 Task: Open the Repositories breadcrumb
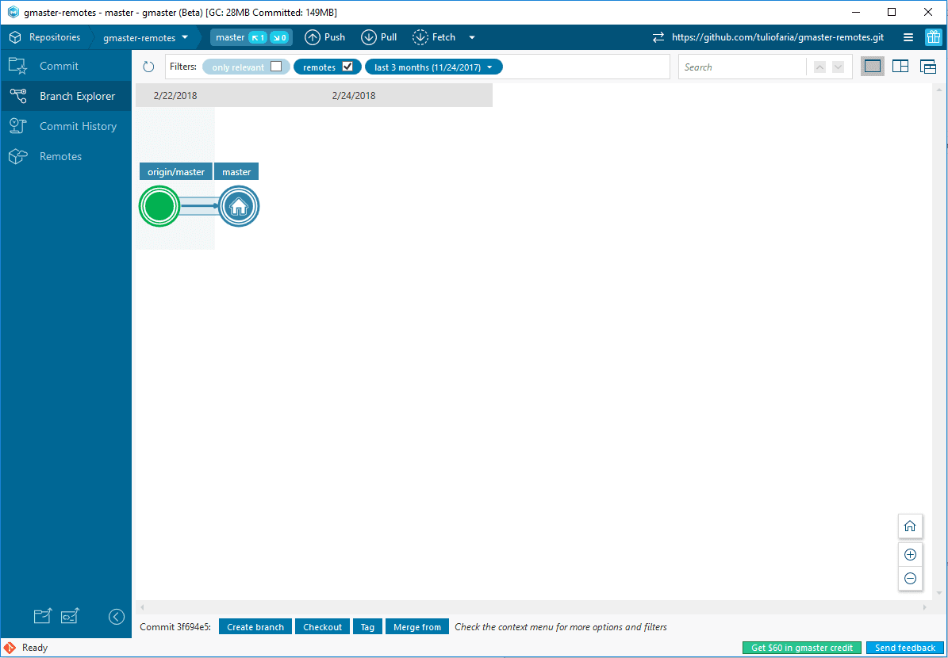[x=45, y=37]
